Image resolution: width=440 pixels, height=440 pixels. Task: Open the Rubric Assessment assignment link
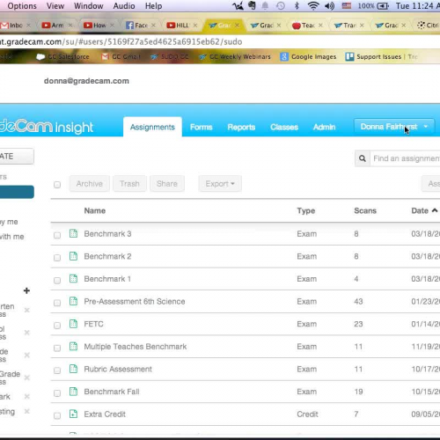tap(118, 369)
